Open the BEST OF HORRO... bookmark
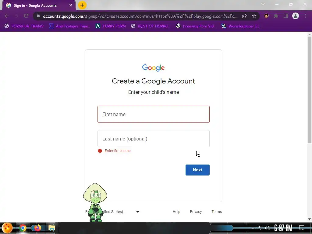Viewport: 312px width, 234px height. (x=151, y=26)
